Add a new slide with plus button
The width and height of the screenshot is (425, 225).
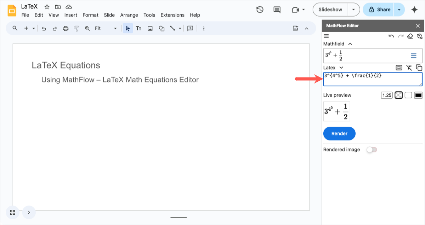(x=26, y=28)
